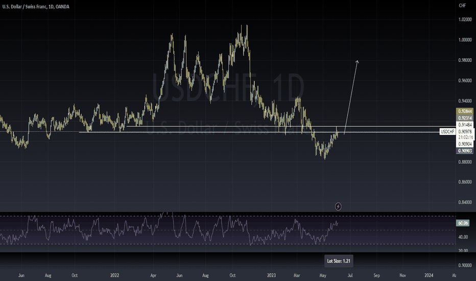Click the 0.98000 price axis label

tap(465, 60)
